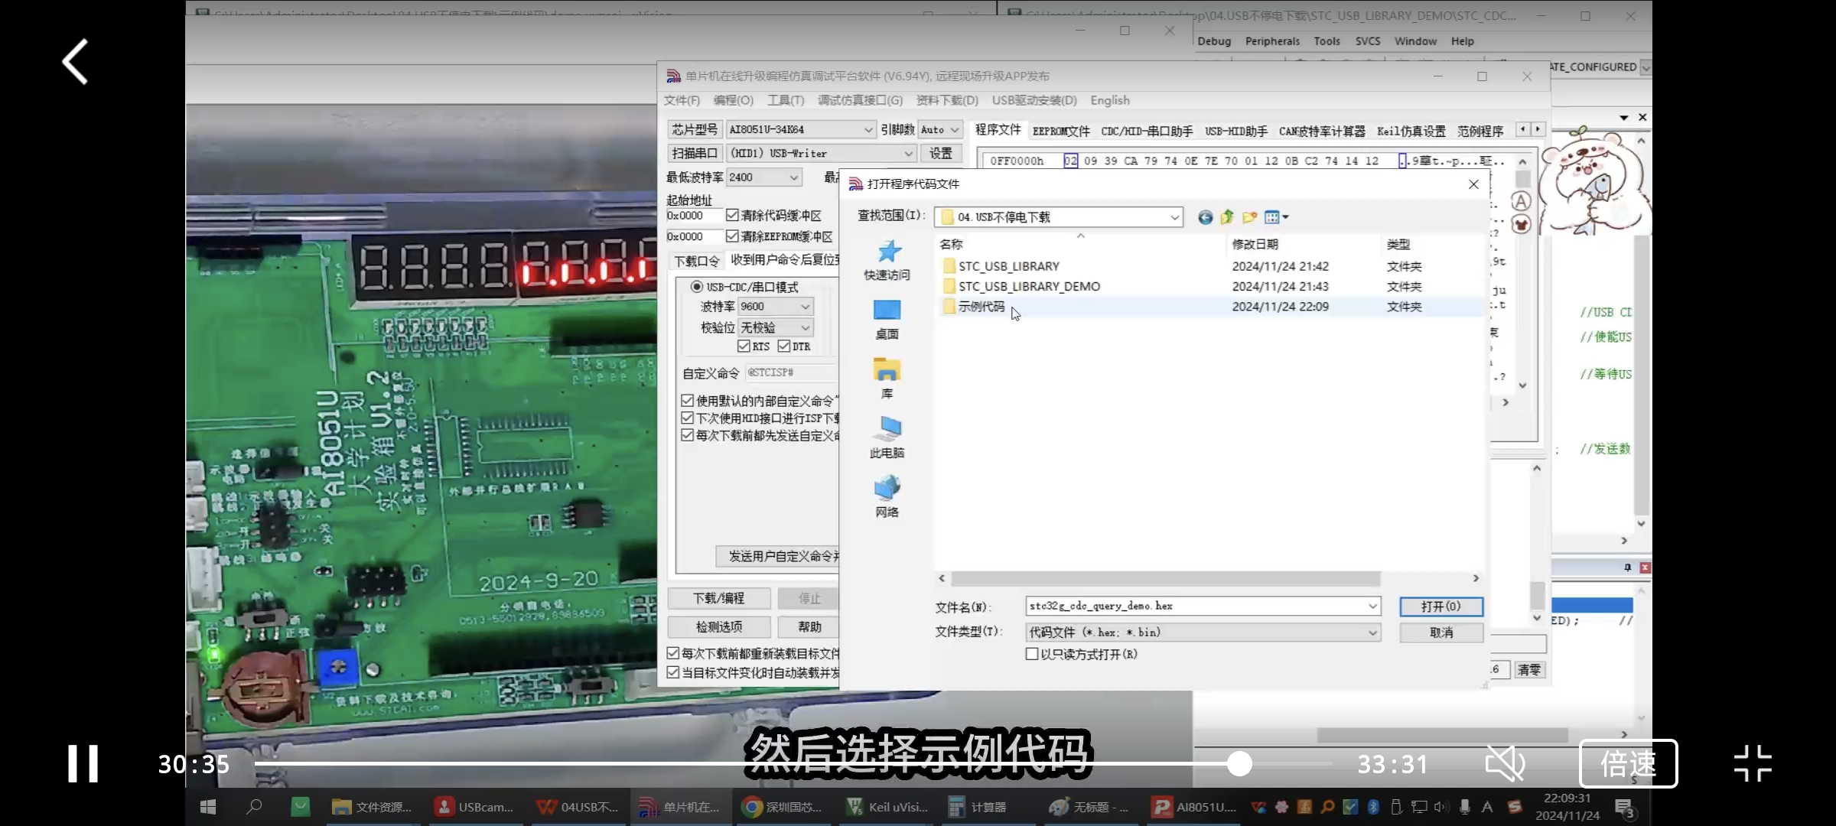The width and height of the screenshot is (1836, 826).
Task: Open Chrome 深圳国芯 taskbar item
Action: [783, 807]
